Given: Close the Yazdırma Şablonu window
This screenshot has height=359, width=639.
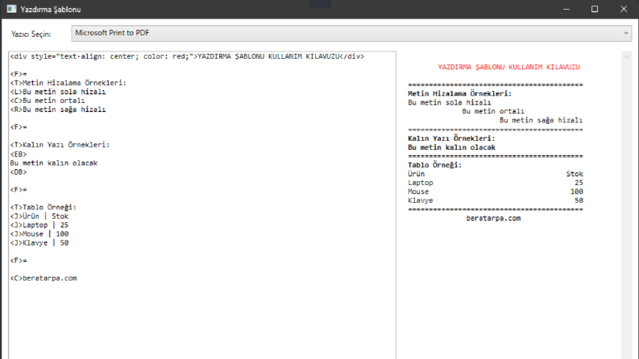Looking at the screenshot, I should click(x=624, y=9).
